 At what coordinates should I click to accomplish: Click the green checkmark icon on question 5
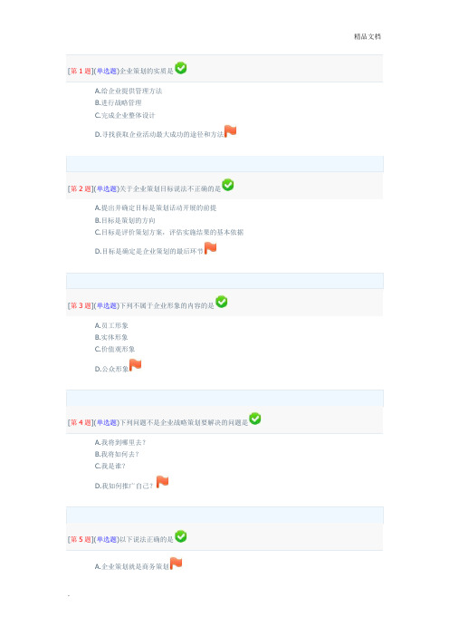click(181, 536)
